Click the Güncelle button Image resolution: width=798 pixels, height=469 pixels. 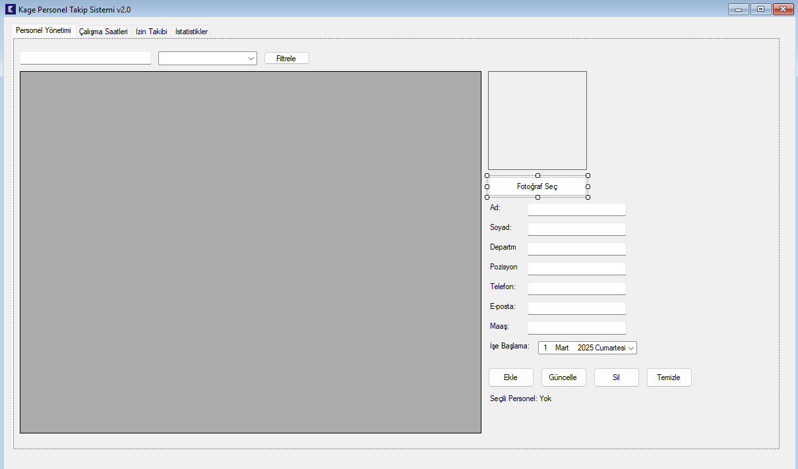point(563,377)
